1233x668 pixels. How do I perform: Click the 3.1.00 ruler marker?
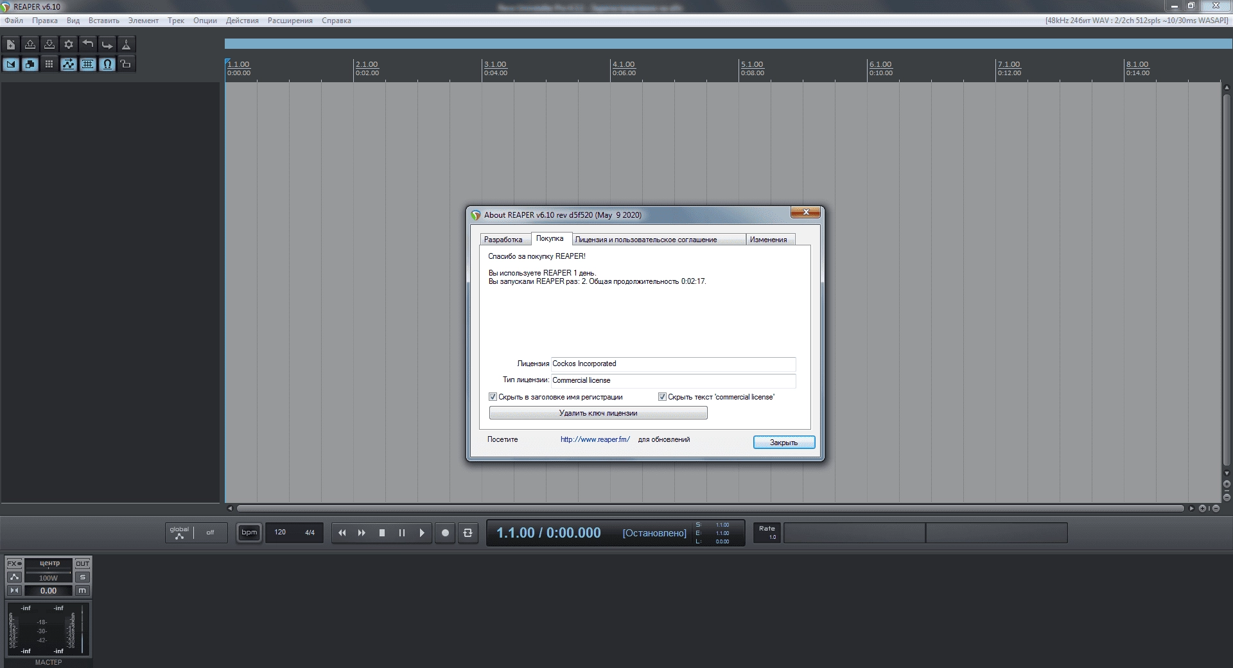pyautogui.click(x=495, y=64)
